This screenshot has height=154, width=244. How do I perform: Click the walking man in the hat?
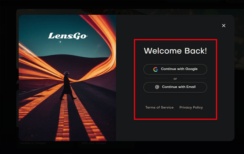tap(67, 86)
